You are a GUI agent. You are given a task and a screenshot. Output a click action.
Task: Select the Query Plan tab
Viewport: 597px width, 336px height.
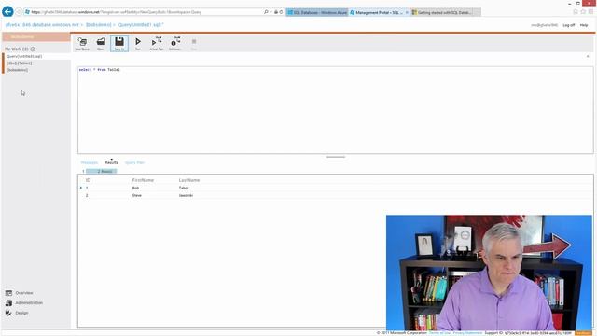[134, 162]
